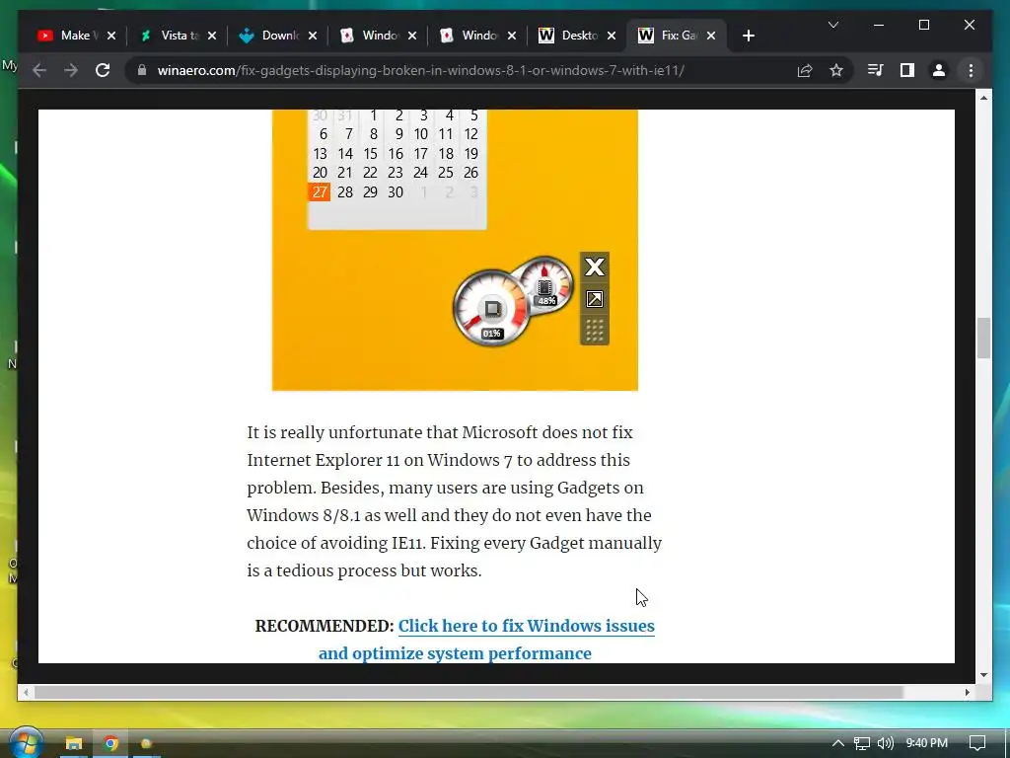This screenshot has height=758, width=1010.
Task: Open the volume tray icon
Action: pos(886,743)
